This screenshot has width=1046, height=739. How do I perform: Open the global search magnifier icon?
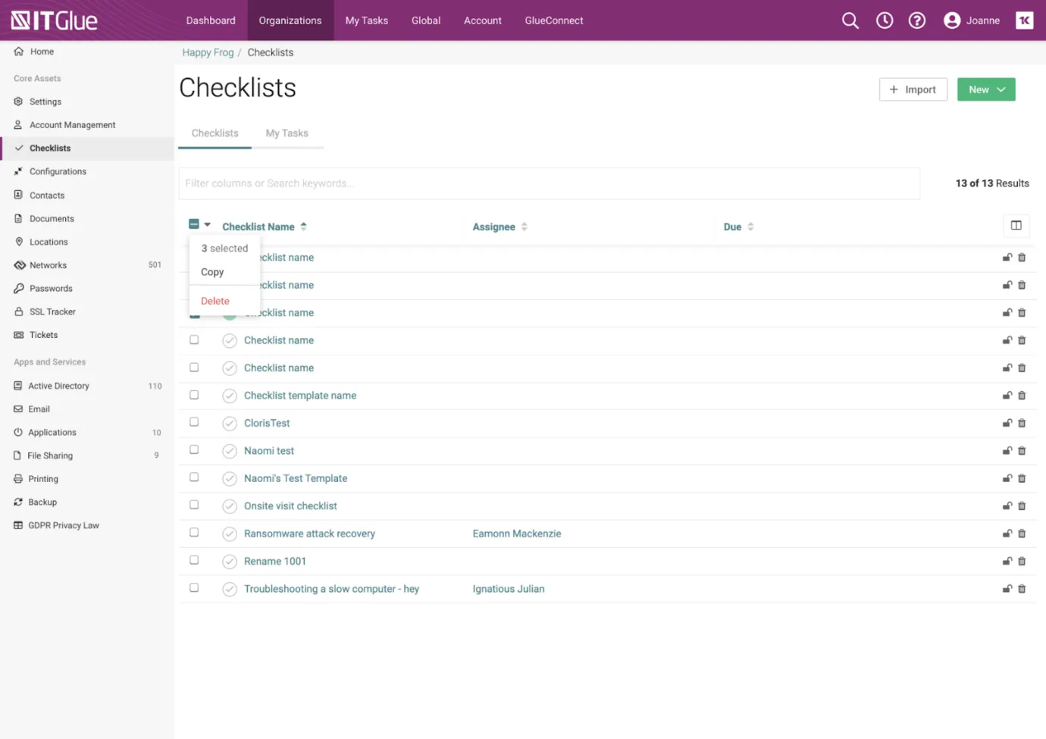pos(850,20)
